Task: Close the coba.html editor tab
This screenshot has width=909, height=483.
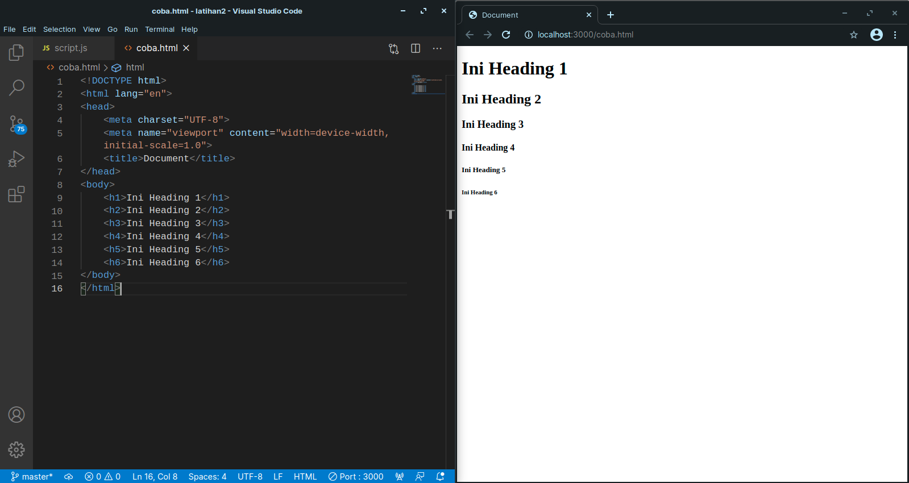Action: pyautogui.click(x=186, y=48)
